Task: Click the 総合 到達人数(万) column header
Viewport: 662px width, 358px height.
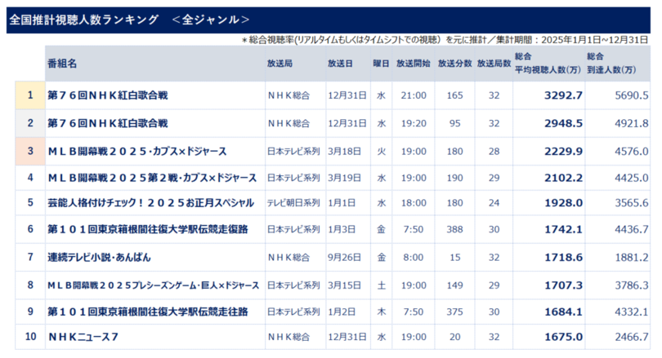Action: [617, 62]
